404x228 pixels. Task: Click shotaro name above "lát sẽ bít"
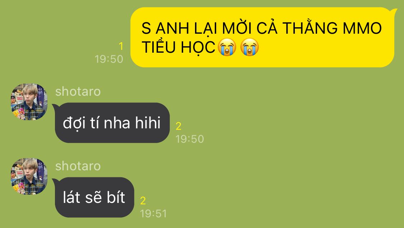(78, 166)
